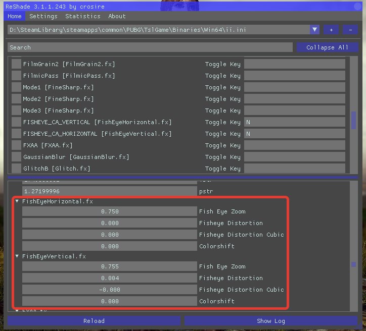Collapse the FishEyeVertical.fx section triangle
366x331 pixels.
click(17, 256)
